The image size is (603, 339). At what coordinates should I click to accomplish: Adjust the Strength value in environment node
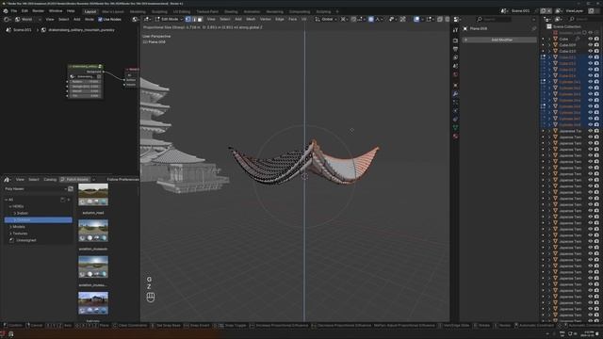click(x=86, y=87)
